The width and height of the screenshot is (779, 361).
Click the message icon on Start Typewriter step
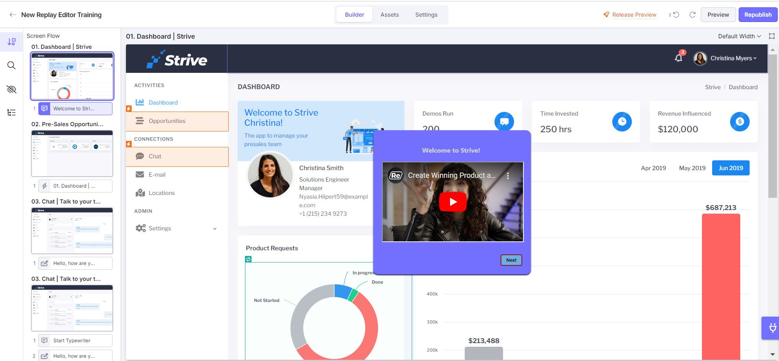(x=44, y=341)
